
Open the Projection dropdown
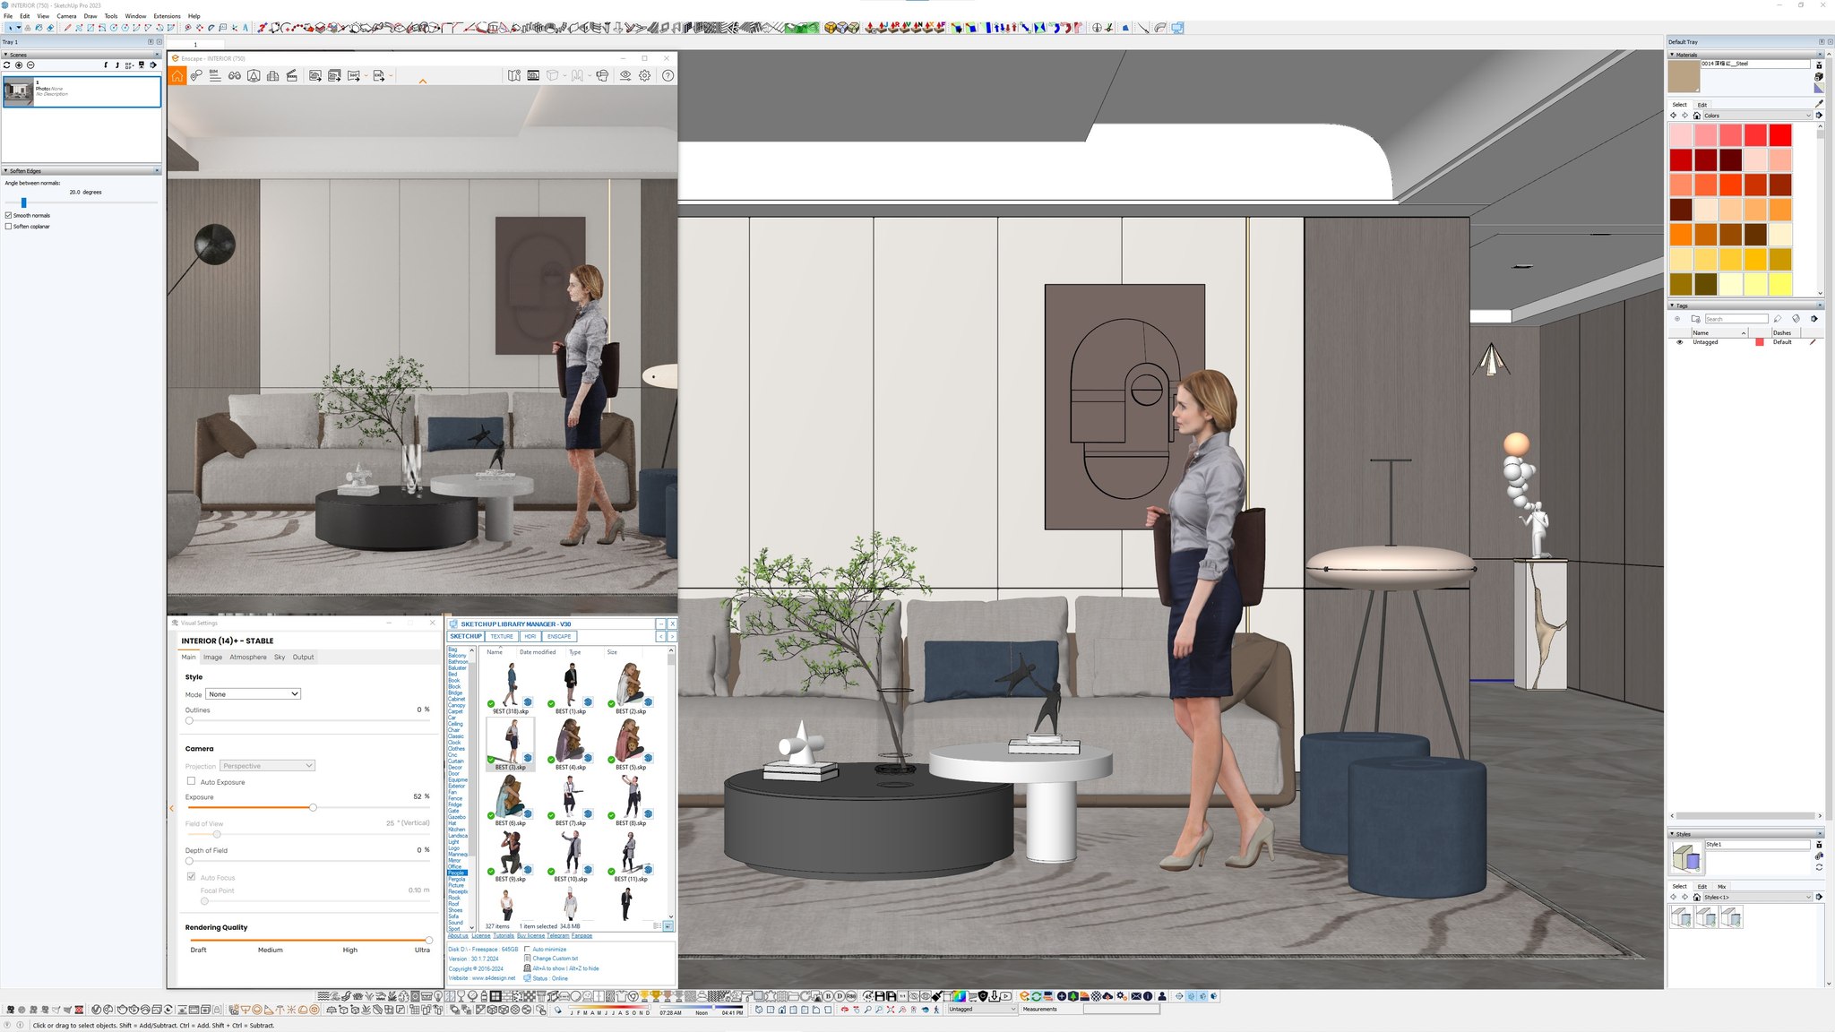(267, 766)
